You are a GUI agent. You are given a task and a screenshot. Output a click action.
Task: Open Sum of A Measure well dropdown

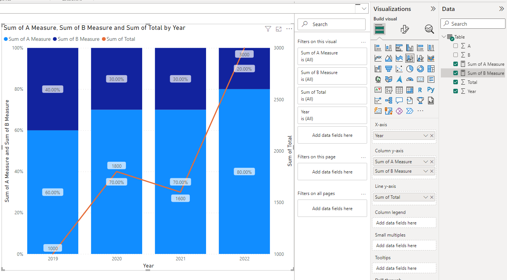[x=426, y=162]
